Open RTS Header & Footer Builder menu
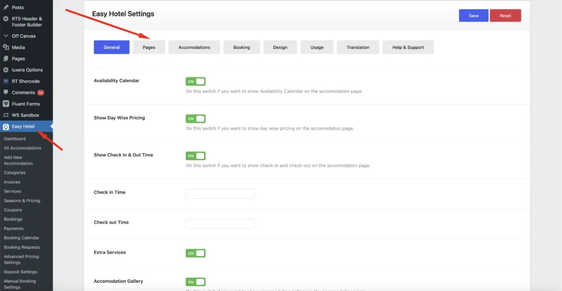The width and height of the screenshot is (562, 291). coord(26,21)
